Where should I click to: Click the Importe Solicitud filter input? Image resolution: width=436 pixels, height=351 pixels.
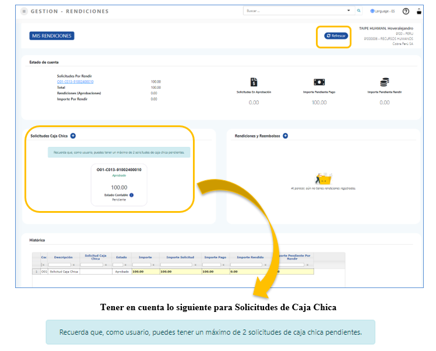coord(176,265)
